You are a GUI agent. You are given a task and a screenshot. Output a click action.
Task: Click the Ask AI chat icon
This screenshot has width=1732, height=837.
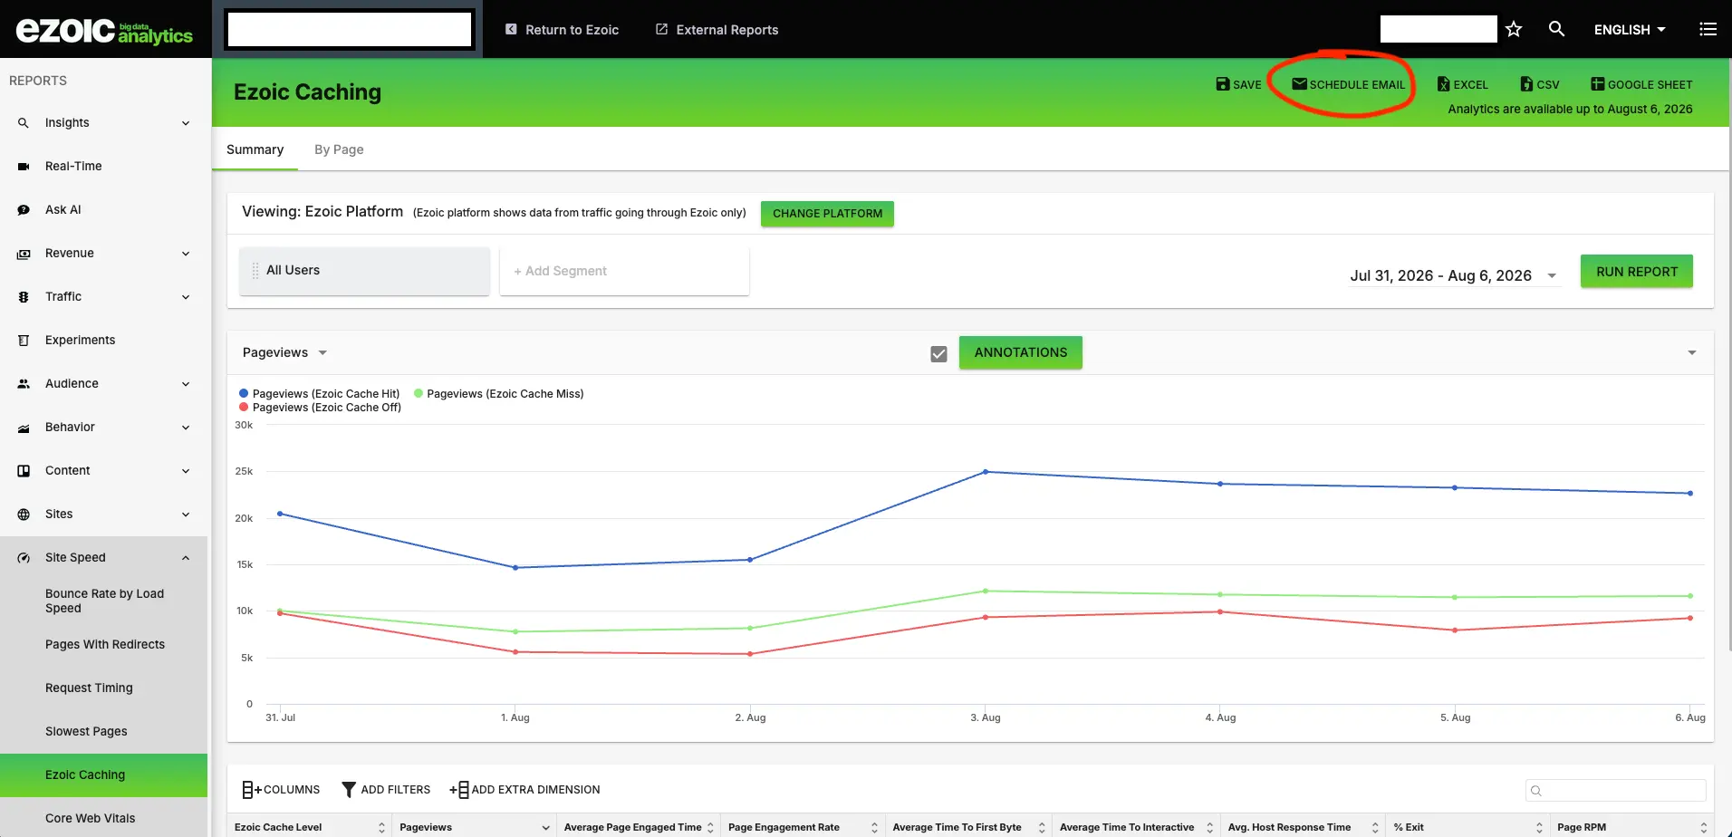pos(24,210)
